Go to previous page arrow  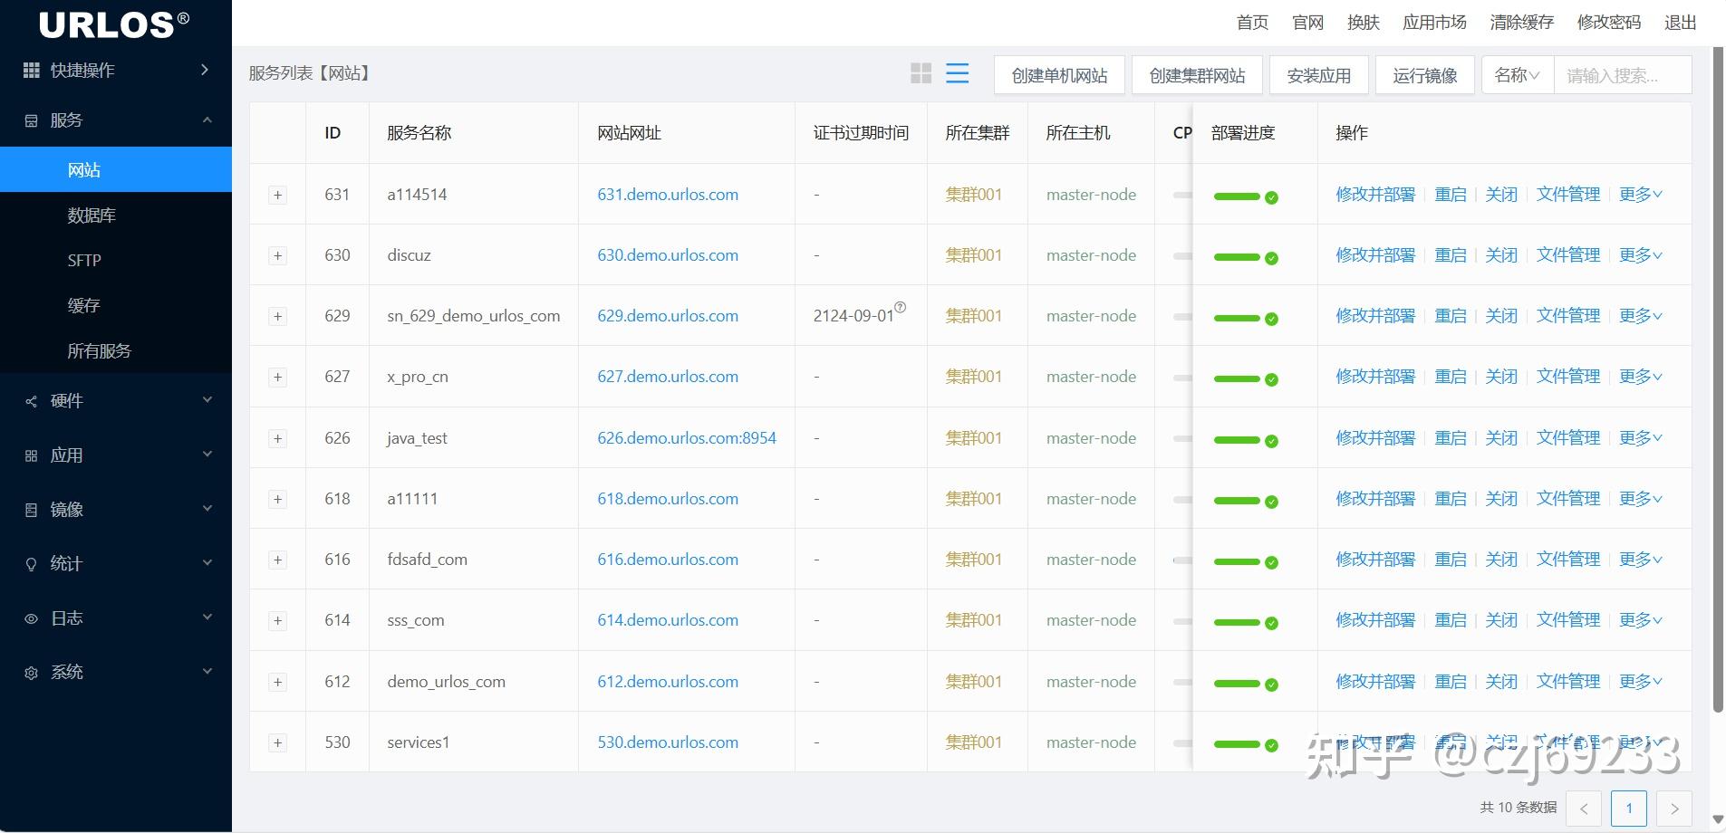tap(1584, 809)
